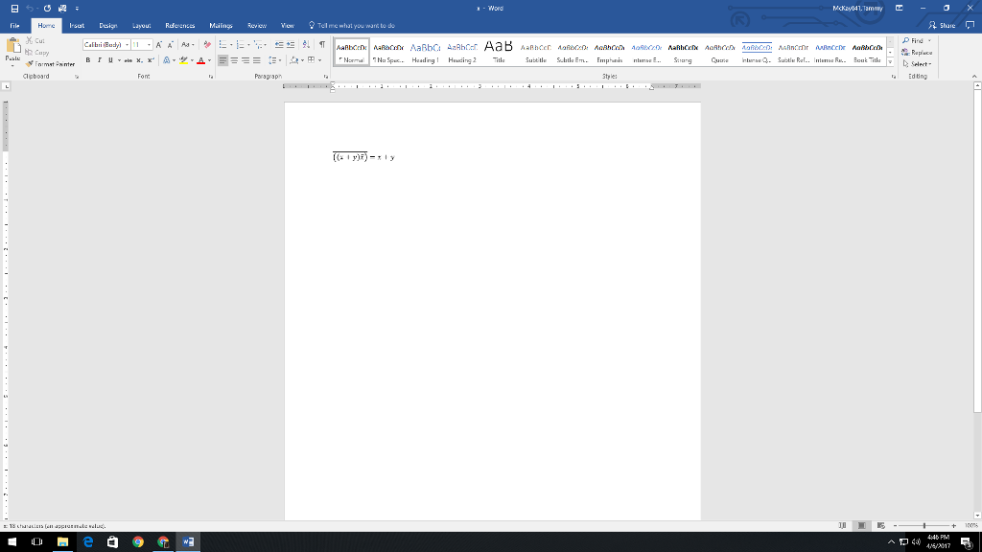Toggle paragraph marks with the Show/Hide ¶ button

pyautogui.click(x=322, y=45)
